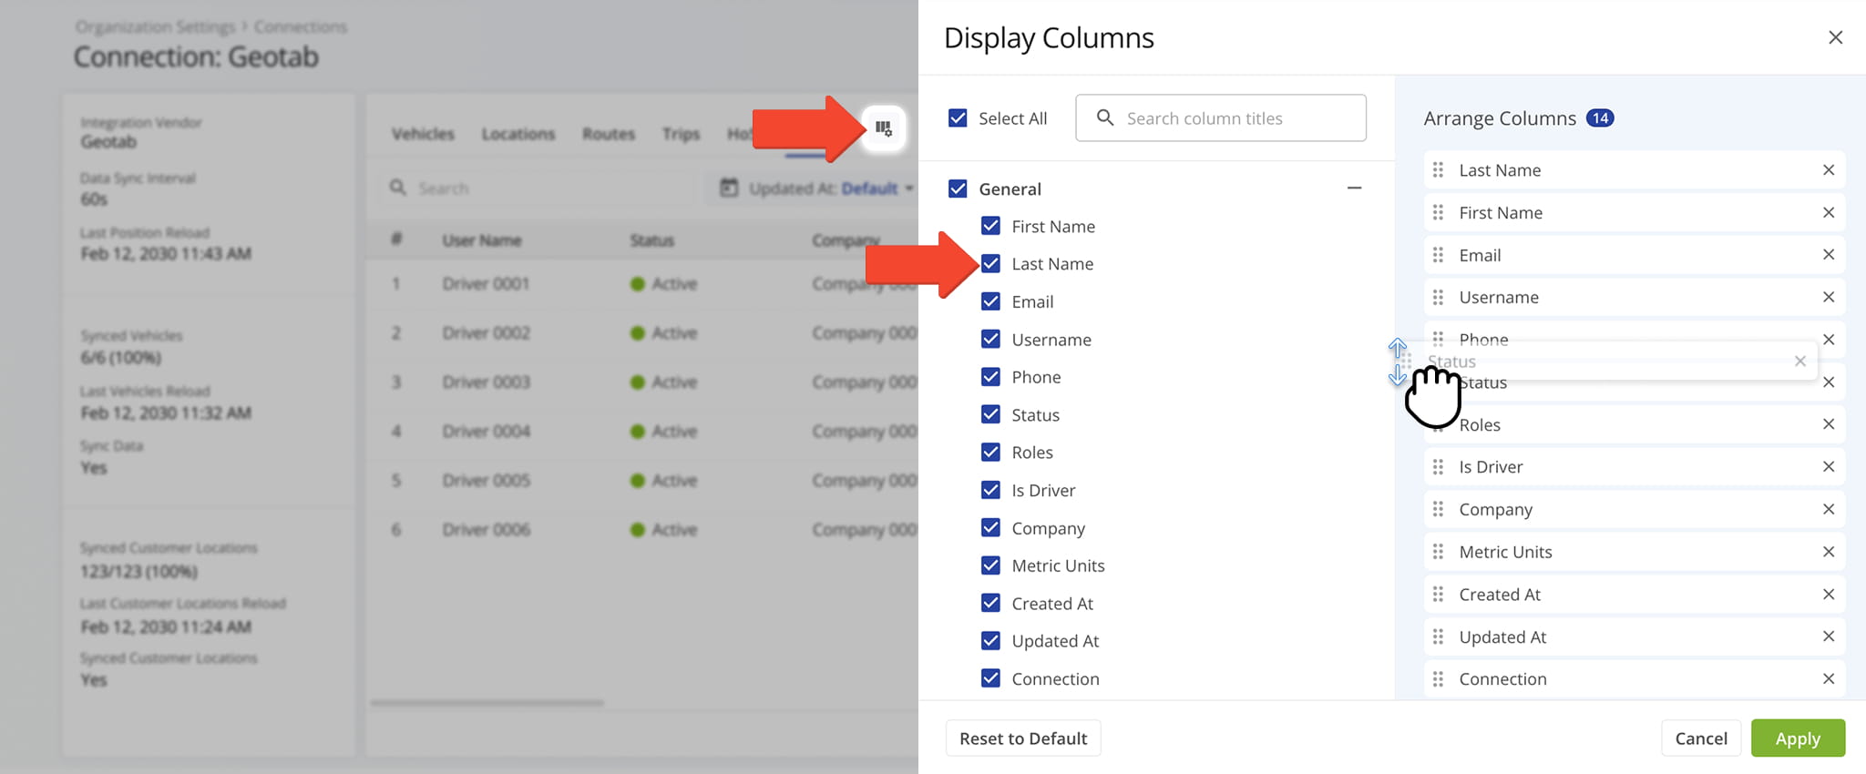Click the Apply button
This screenshot has height=774, width=1866.
1797,738
